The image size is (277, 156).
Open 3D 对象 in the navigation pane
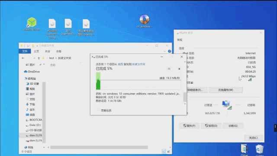(x=33, y=84)
